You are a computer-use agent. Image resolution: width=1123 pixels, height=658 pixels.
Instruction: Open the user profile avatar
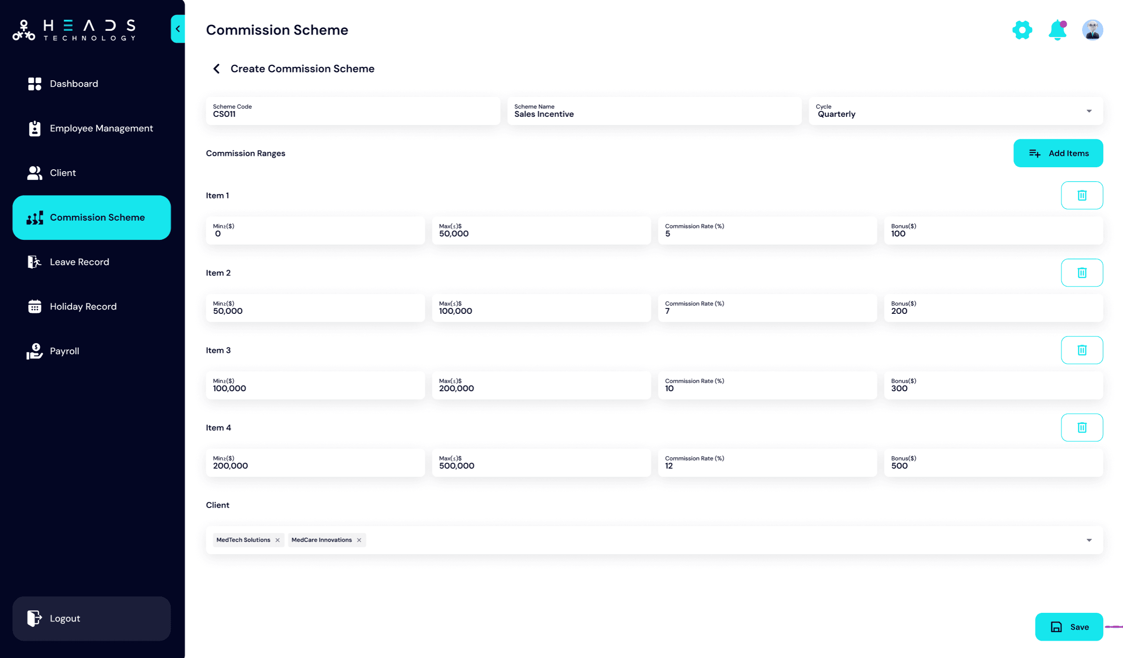1092,29
